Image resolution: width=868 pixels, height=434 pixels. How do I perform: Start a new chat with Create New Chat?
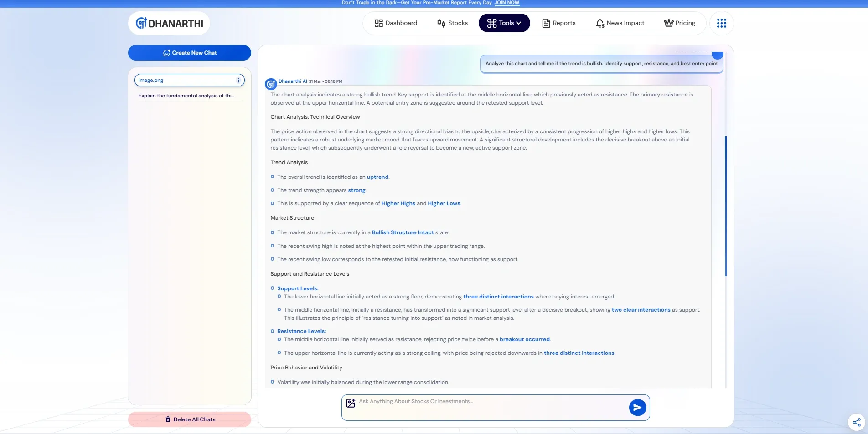coord(190,53)
